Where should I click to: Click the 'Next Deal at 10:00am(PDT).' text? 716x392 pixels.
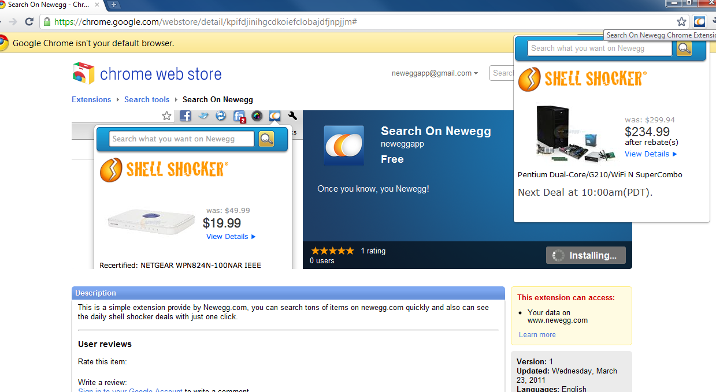click(585, 193)
